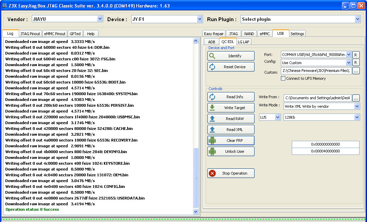Click the RECOVERY.bin writing log line
Screen dimensions: 367x222
coord(71,140)
